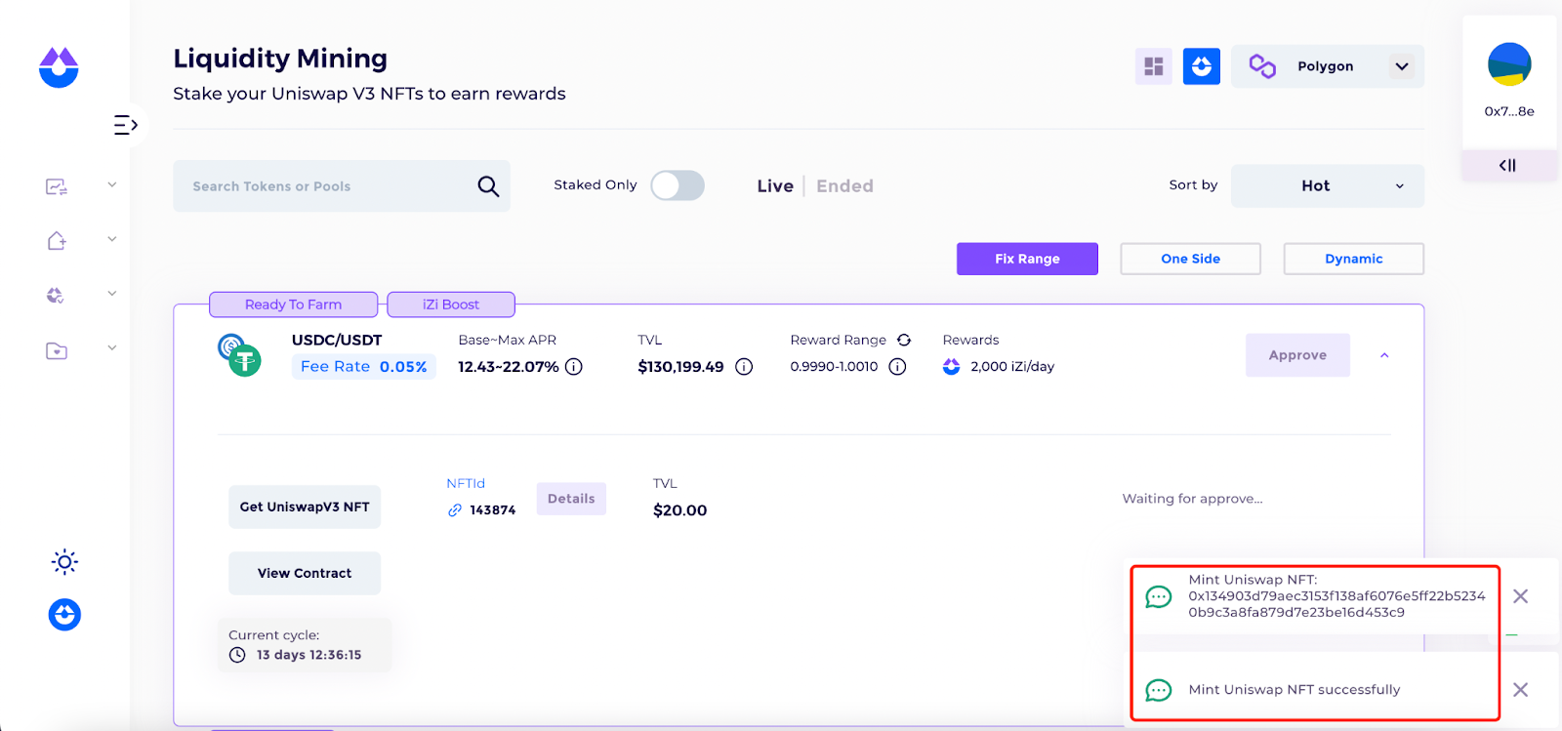Viewport: 1562px width, 731px height.
Task: Click the wallet address 0x7...8e
Action: [x=1509, y=111]
